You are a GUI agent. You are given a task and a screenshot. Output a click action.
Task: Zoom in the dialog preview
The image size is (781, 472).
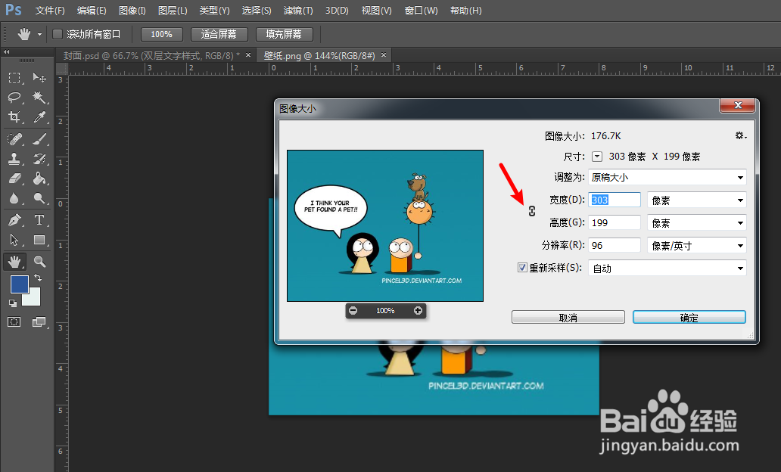[x=418, y=311]
